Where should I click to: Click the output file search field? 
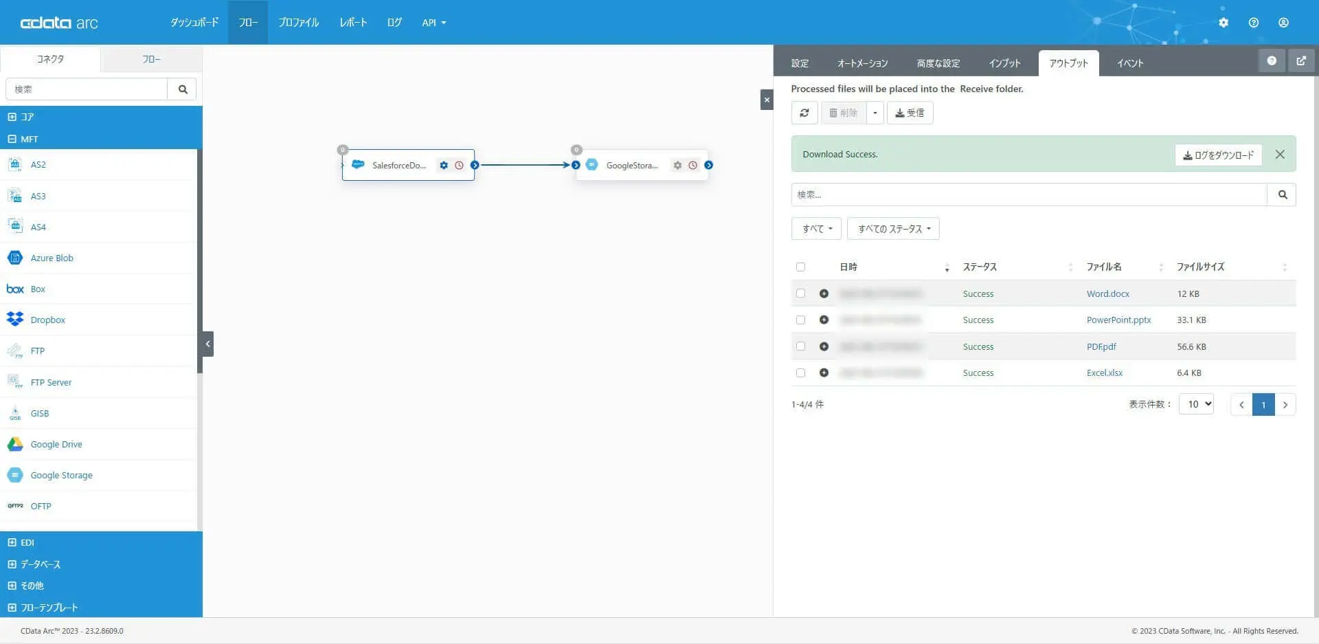tap(1029, 195)
